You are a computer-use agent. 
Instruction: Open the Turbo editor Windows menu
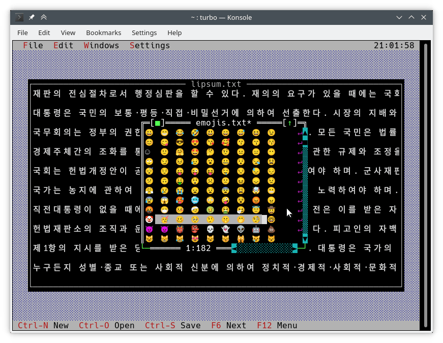pos(101,46)
